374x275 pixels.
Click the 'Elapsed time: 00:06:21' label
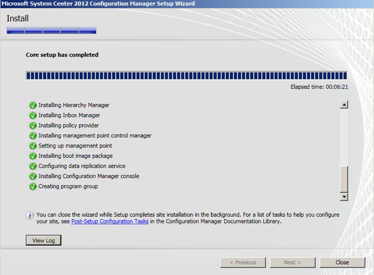[x=319, y=87]
